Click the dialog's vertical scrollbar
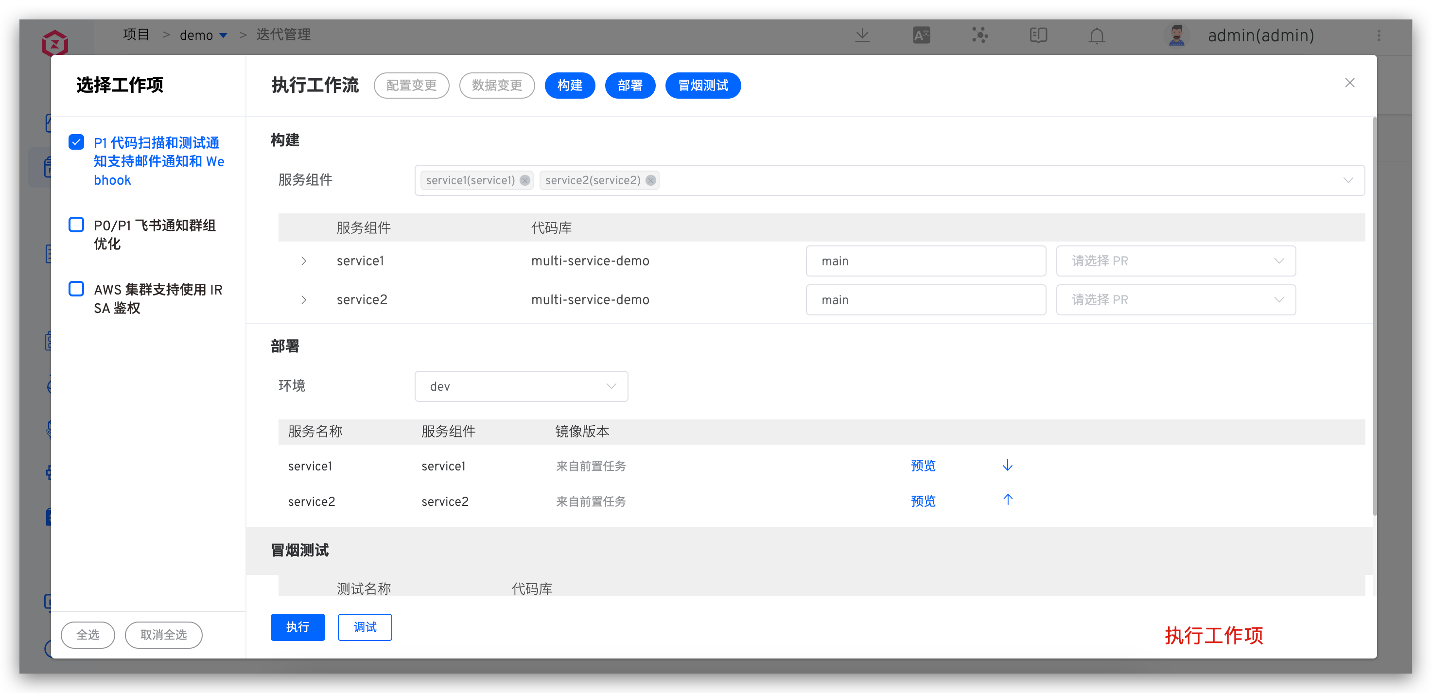The width and height of the screenshot is (1432, 693). click(1374, 317)
